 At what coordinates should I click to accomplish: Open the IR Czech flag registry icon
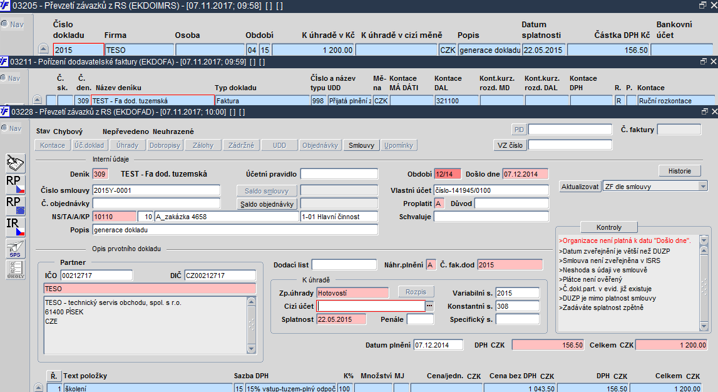click(15, 227)
